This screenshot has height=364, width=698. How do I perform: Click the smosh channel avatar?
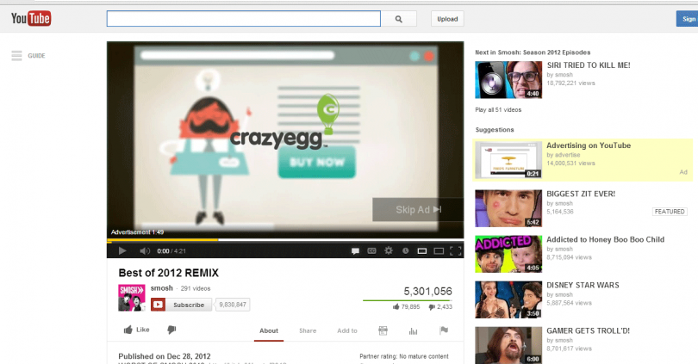pyautogui.click(x=131, y=298)
